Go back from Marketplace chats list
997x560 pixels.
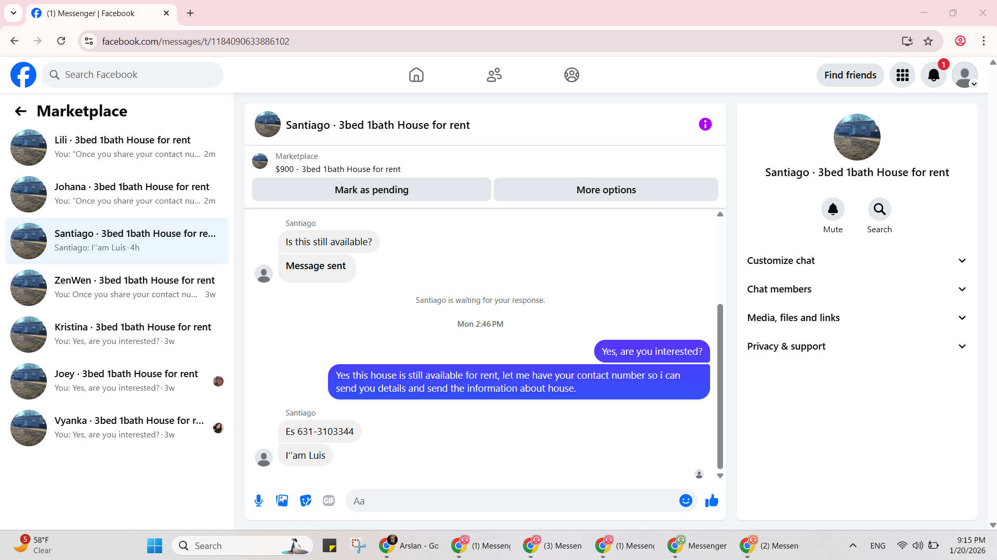click(20, 111)
